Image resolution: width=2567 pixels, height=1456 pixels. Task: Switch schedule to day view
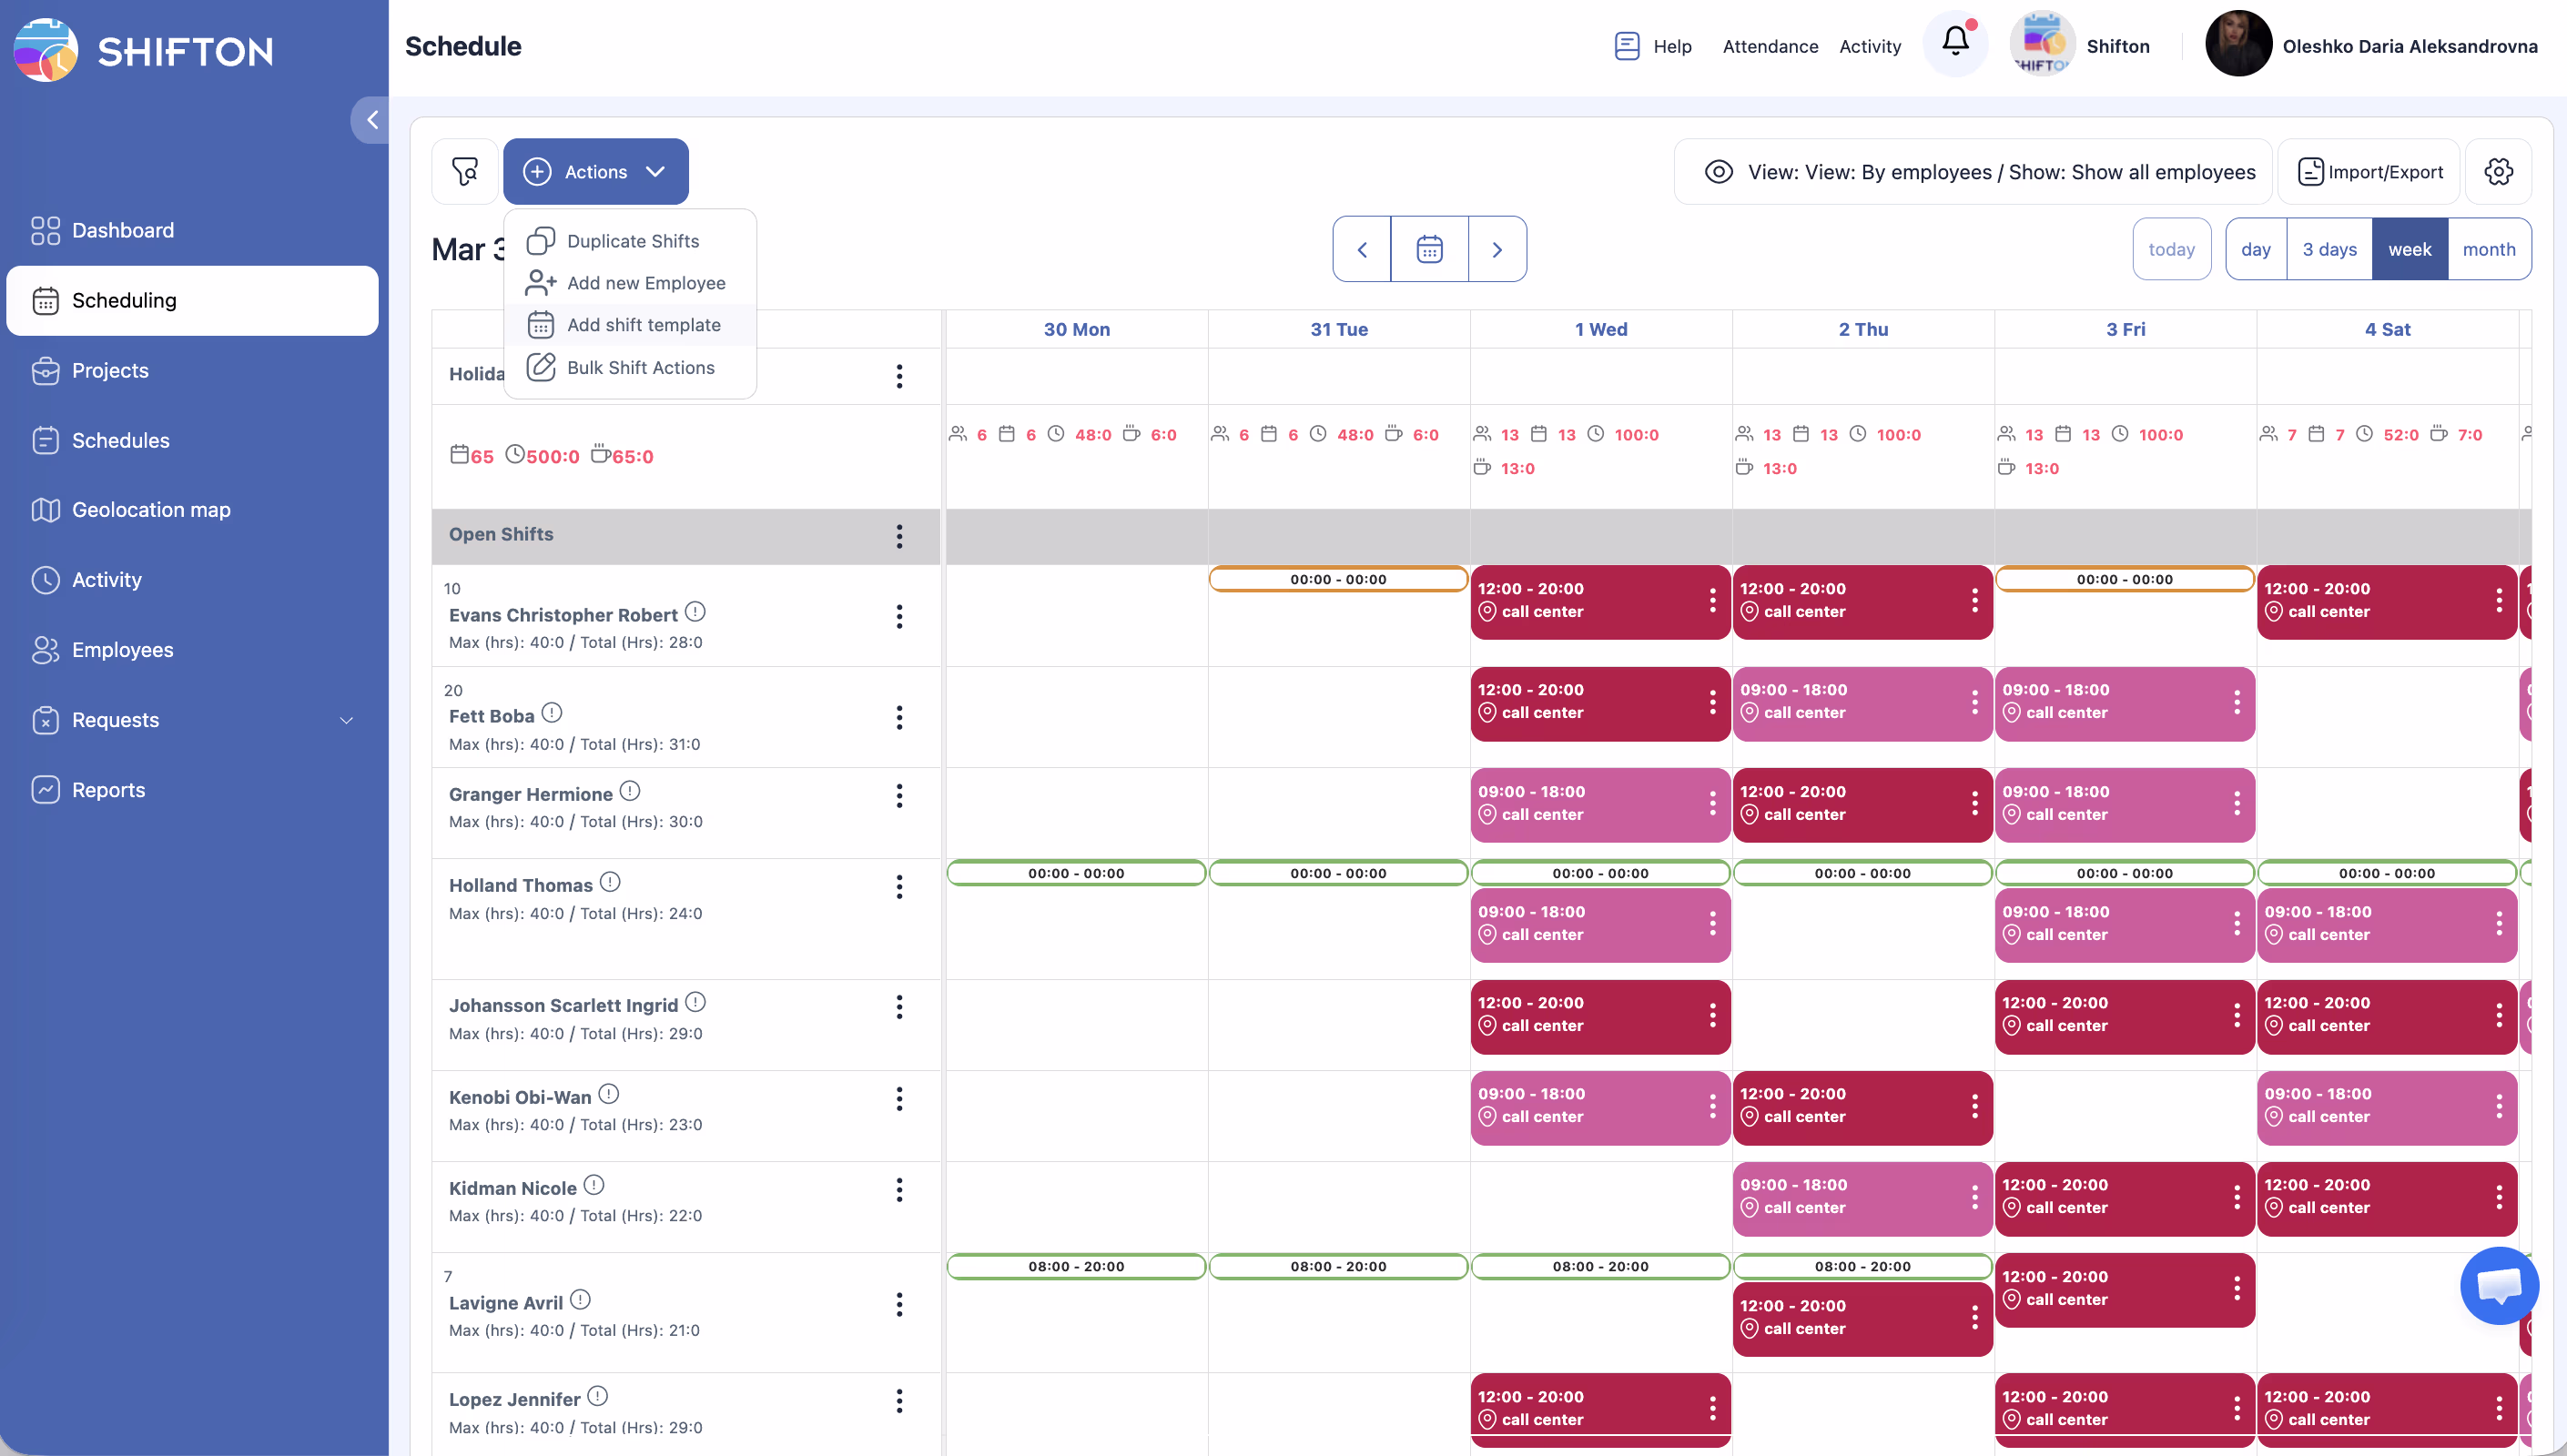[x=2255, y=249]
